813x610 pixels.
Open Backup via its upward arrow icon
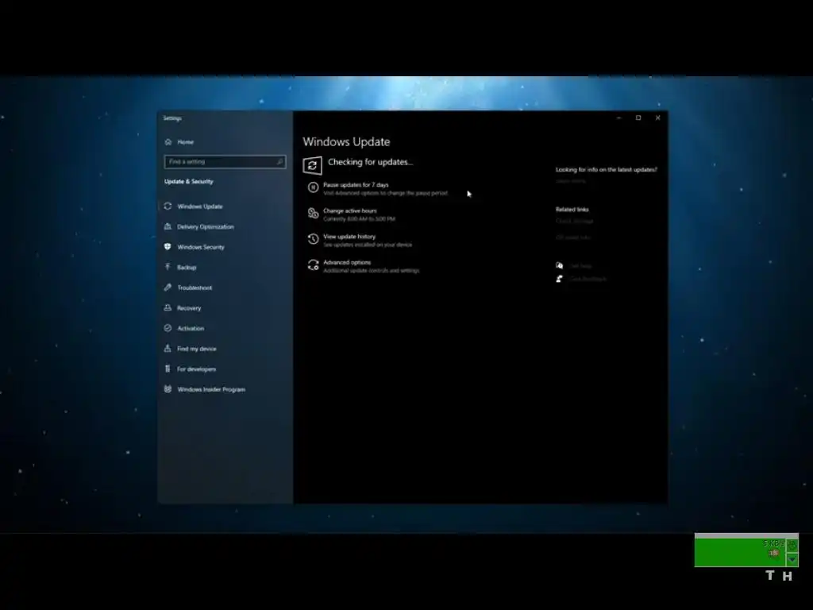[x=168, y=267]
